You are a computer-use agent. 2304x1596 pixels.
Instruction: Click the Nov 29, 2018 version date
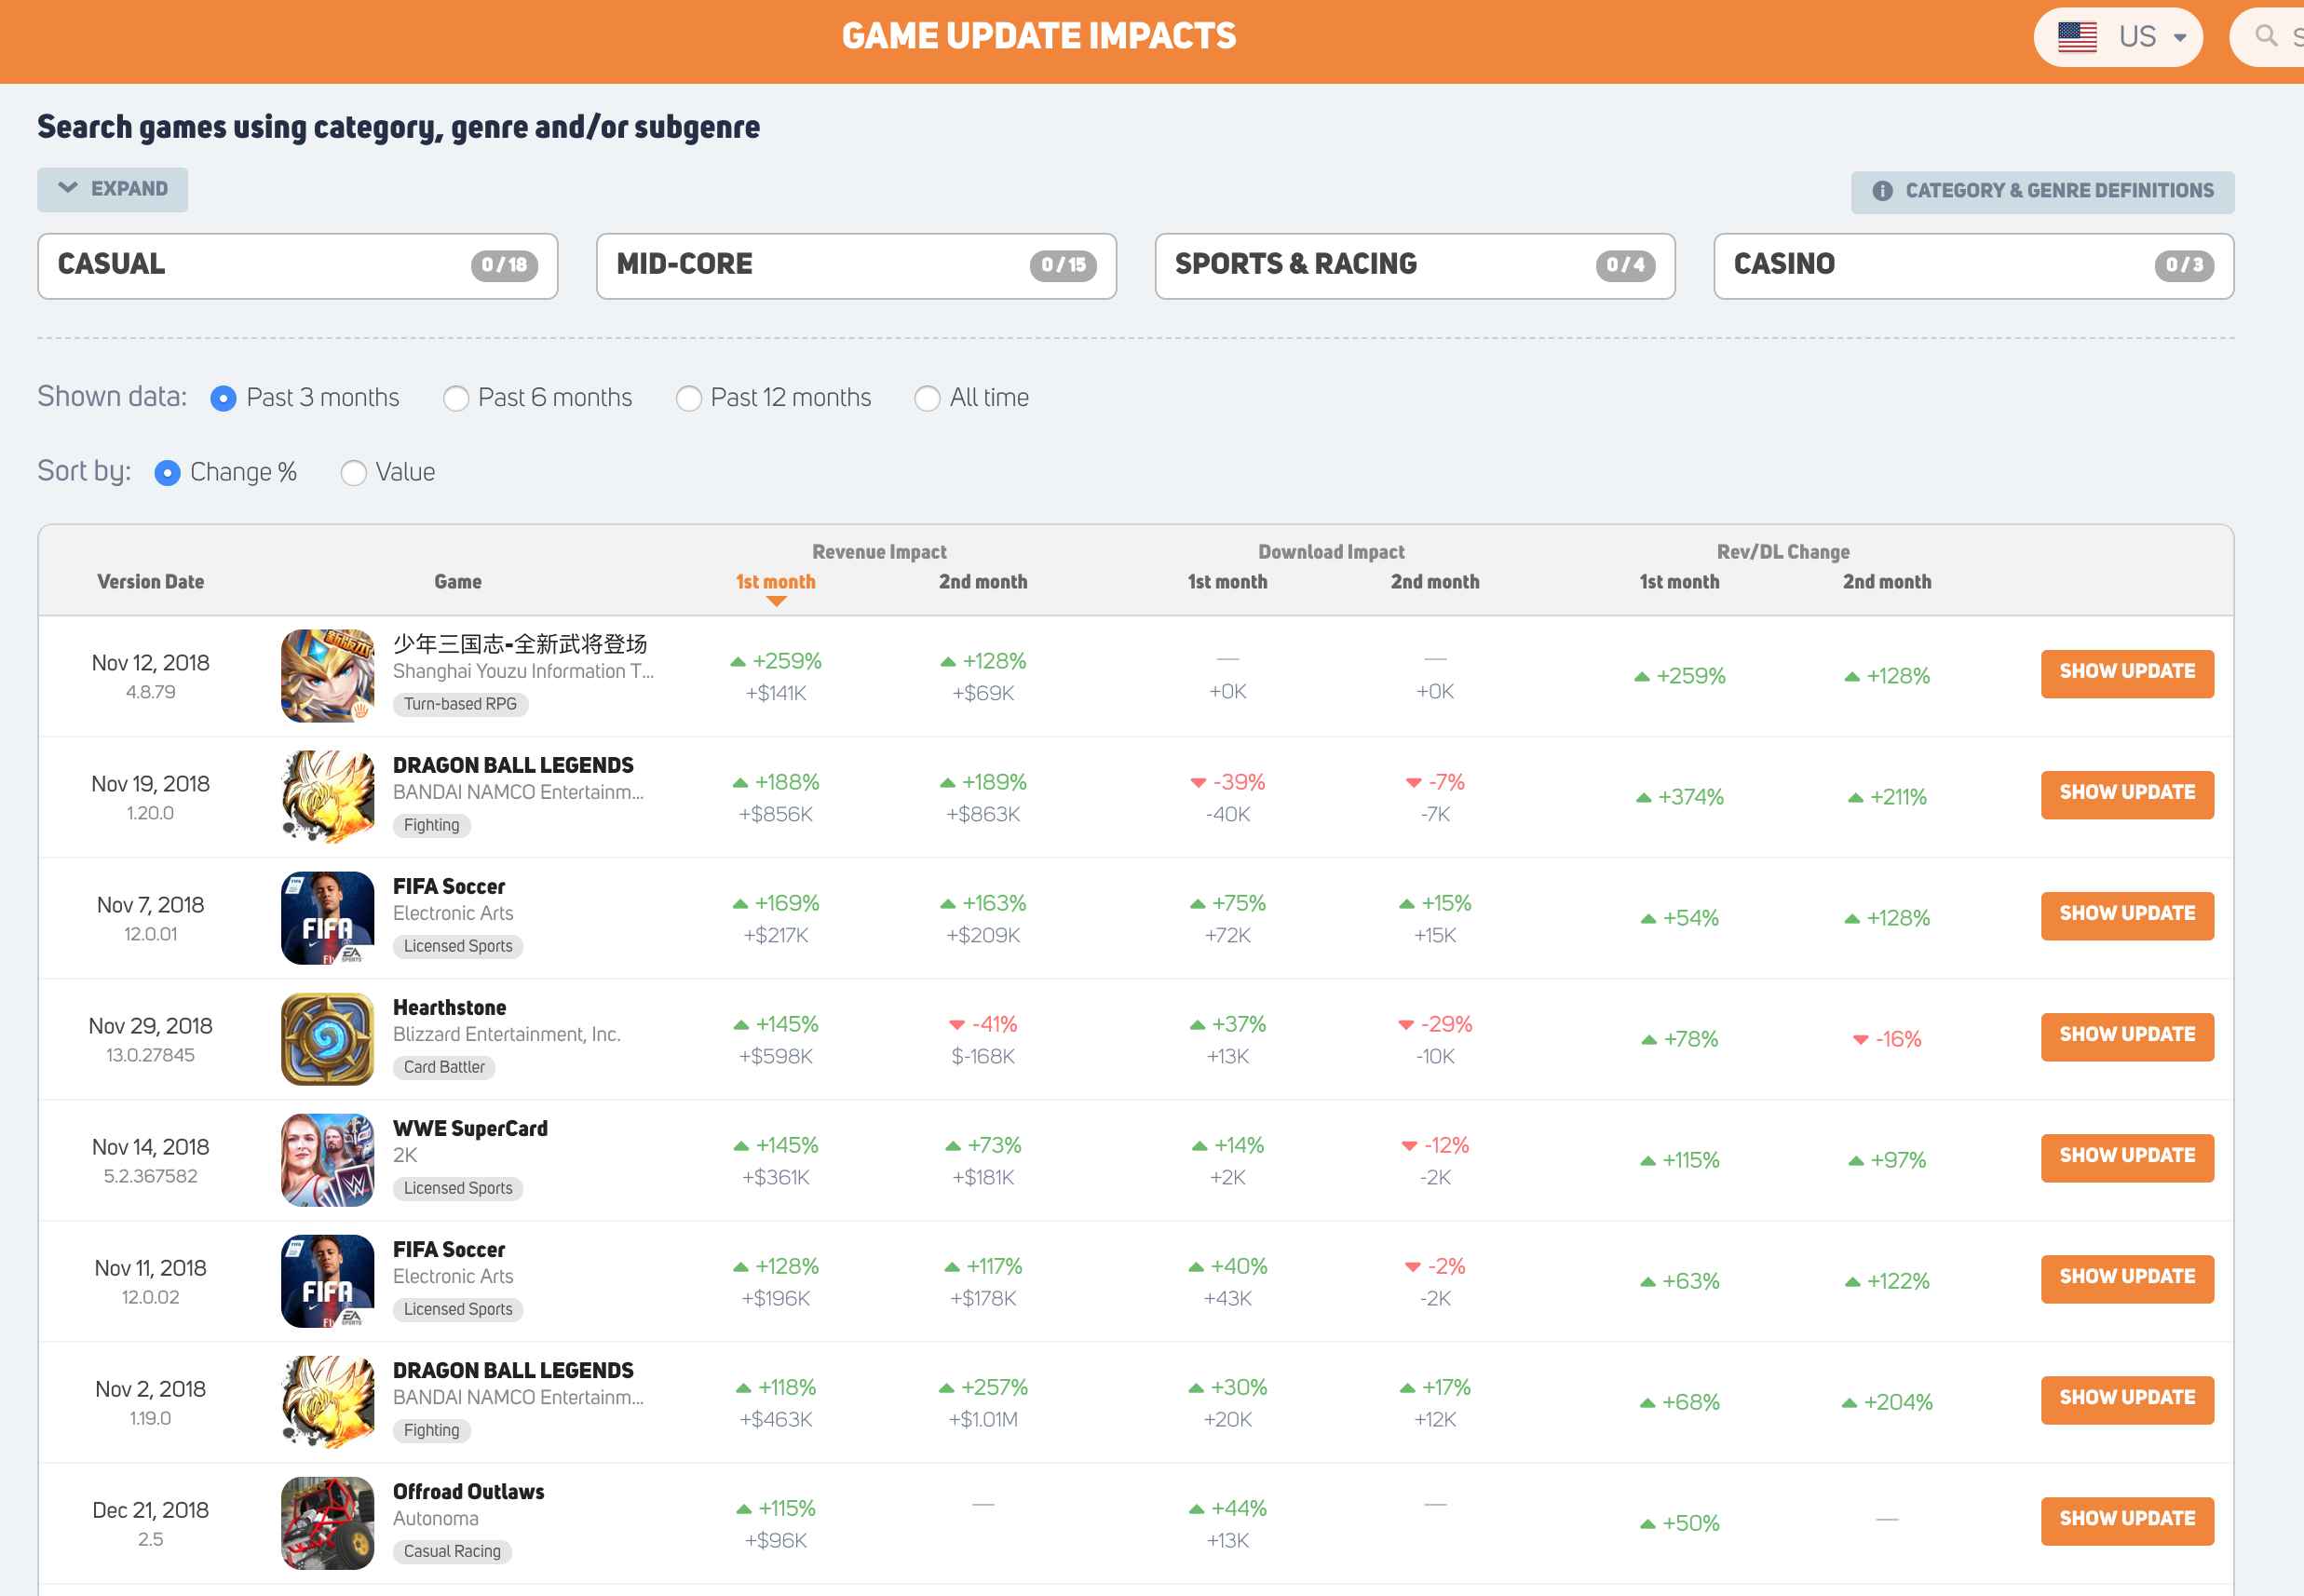click(151, 1027)
